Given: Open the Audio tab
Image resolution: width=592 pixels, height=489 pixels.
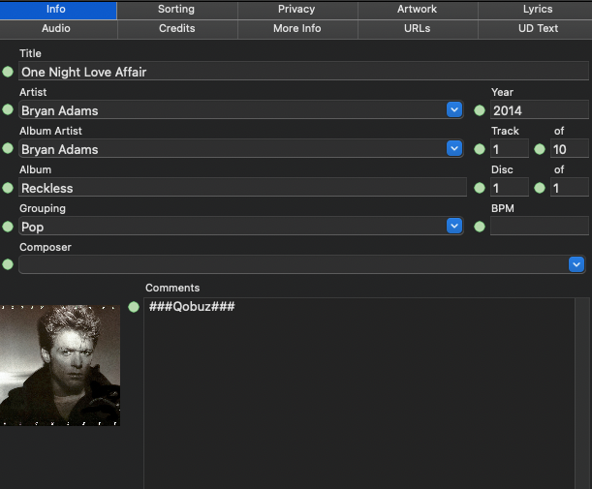Looking at the screenshot, I should click(x=56, y=29).
